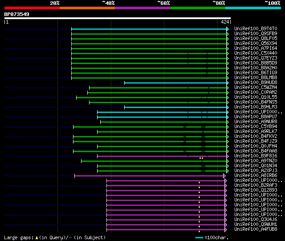Viewport: 285px width, 241px height.
Task: Click on UniRef100_A9TNZ0
Action: point(256,161)
